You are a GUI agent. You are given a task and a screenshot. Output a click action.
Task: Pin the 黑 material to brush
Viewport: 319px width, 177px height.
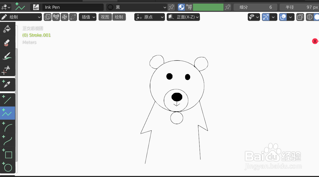click(171, 7)
